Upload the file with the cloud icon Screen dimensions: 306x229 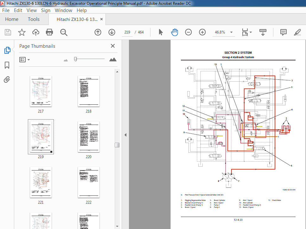pyautogui.click(x=36, y=32)
